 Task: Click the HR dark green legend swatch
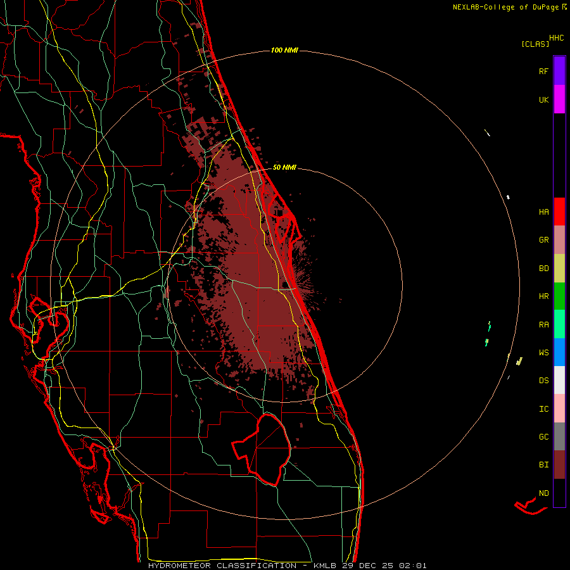pyautogui.click(x=559, y=296)
